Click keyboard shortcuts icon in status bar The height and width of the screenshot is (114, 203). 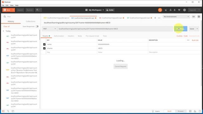[x=195, y=111]
